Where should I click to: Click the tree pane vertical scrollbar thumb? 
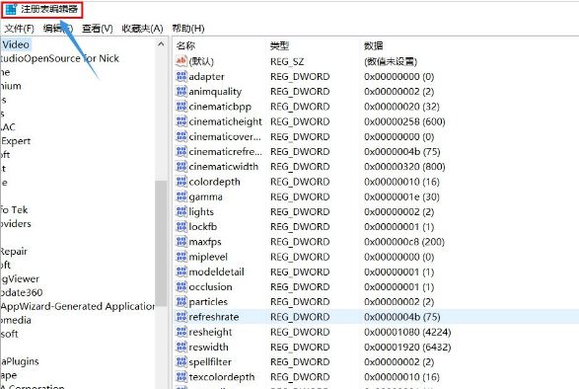tap(161, 243)
